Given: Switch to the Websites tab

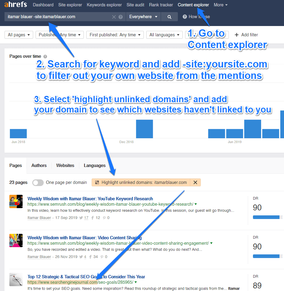Looking at the screenshot, I should [x=65, y=165].
